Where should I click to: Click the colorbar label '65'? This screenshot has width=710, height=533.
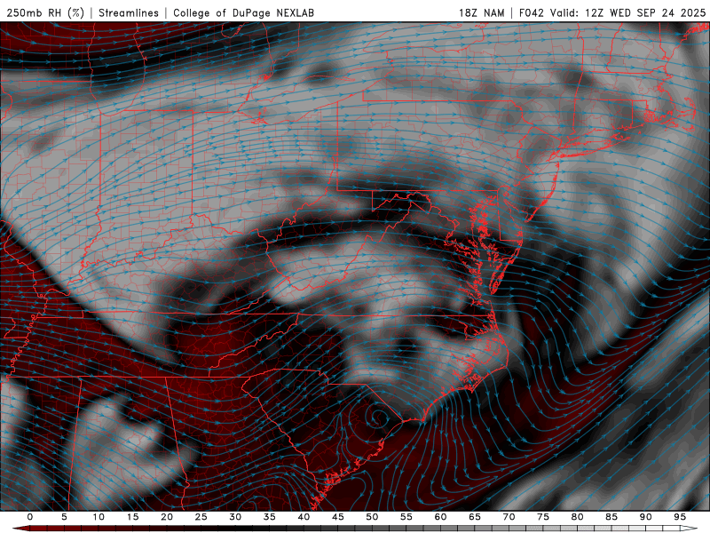[x=475, y=517]
